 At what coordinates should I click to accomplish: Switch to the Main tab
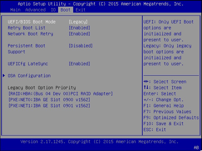point(15,10)
